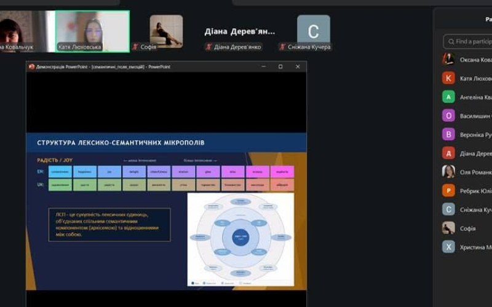
Task: Click the 'Катя Люховська' name label on video
Action: [x=80, y=47]
